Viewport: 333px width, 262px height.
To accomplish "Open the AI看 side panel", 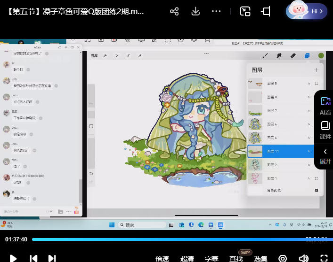I will click(x=325, y=106).
